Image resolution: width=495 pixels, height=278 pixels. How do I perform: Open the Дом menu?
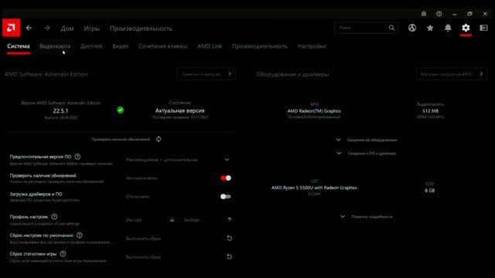(67, 29)
